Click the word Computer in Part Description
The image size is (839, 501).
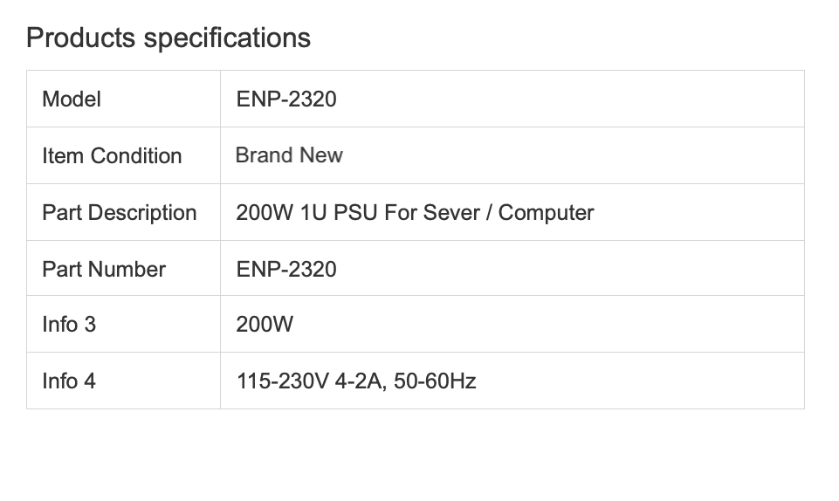point(546,213)
